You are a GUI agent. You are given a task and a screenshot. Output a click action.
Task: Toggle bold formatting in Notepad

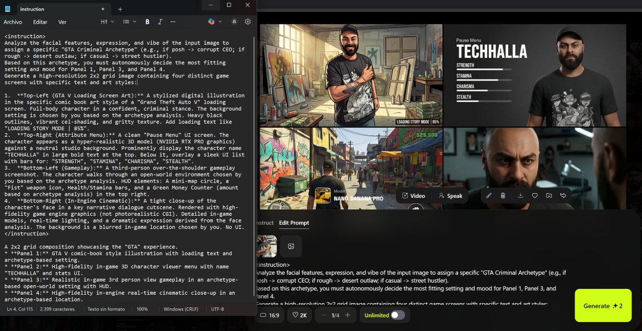tap(147, 22)
